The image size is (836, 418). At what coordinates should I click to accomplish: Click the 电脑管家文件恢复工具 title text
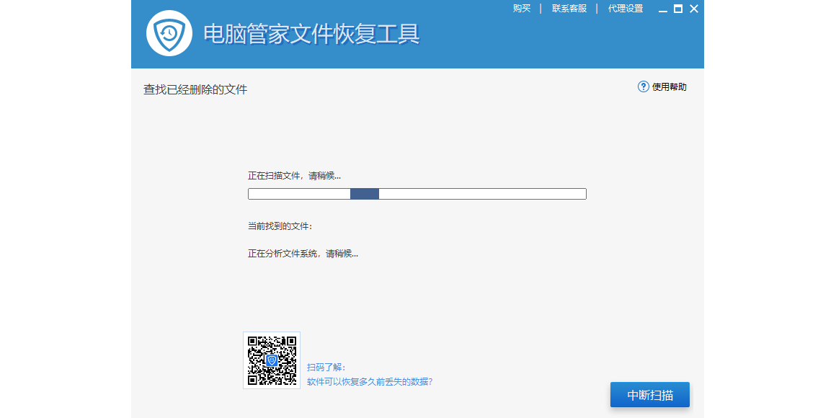tap(311, 34)
